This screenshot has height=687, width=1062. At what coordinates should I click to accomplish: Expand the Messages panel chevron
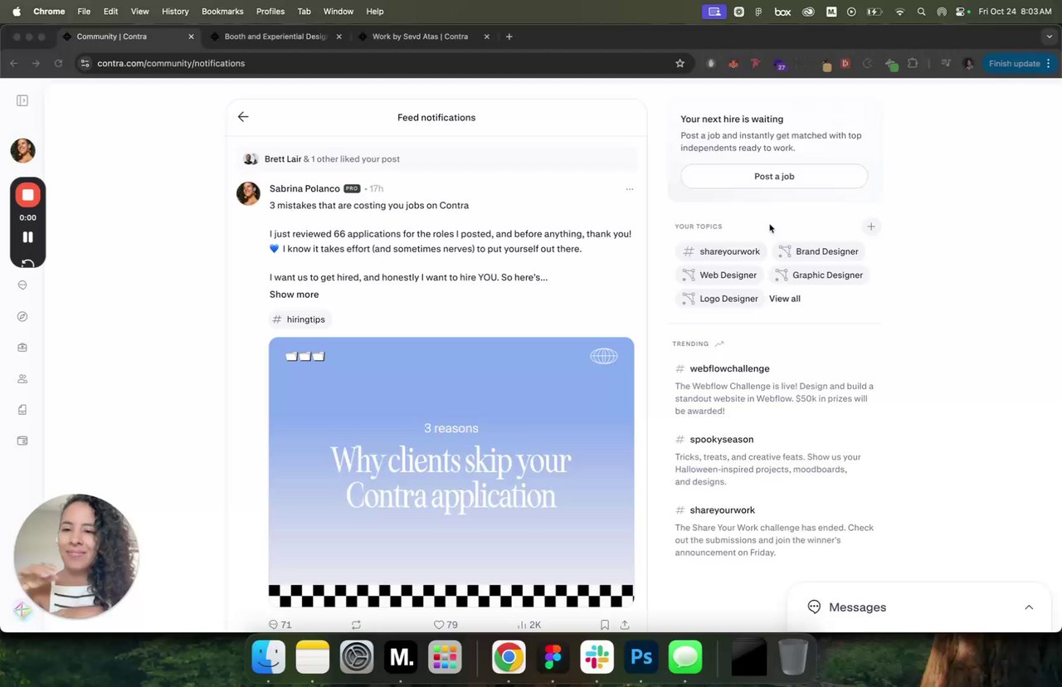click(1029, 607)
